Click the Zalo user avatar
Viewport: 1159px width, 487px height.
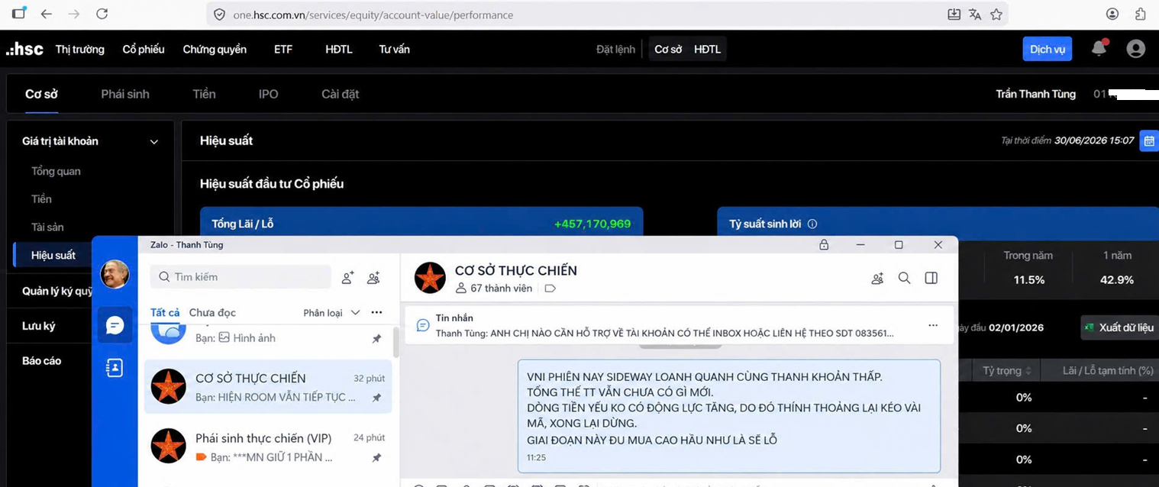click(115, 274)
